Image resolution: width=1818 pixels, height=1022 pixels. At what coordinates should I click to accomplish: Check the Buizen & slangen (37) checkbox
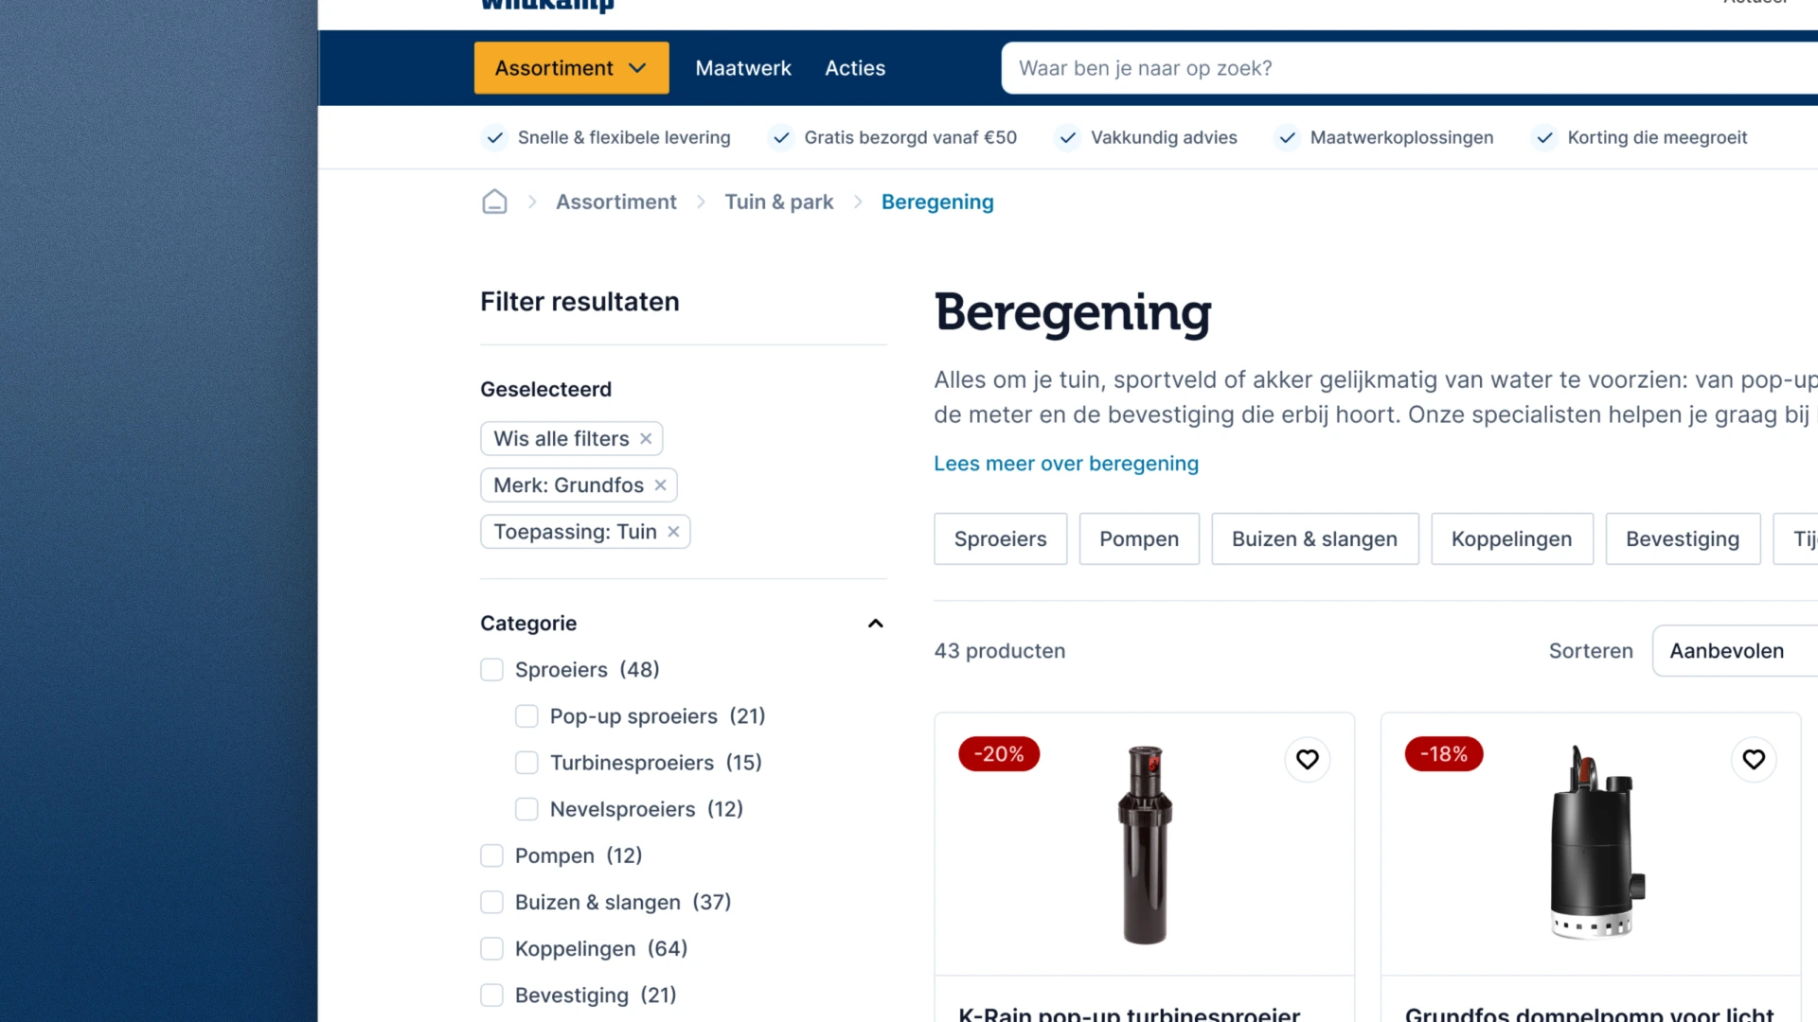point(491,902)
